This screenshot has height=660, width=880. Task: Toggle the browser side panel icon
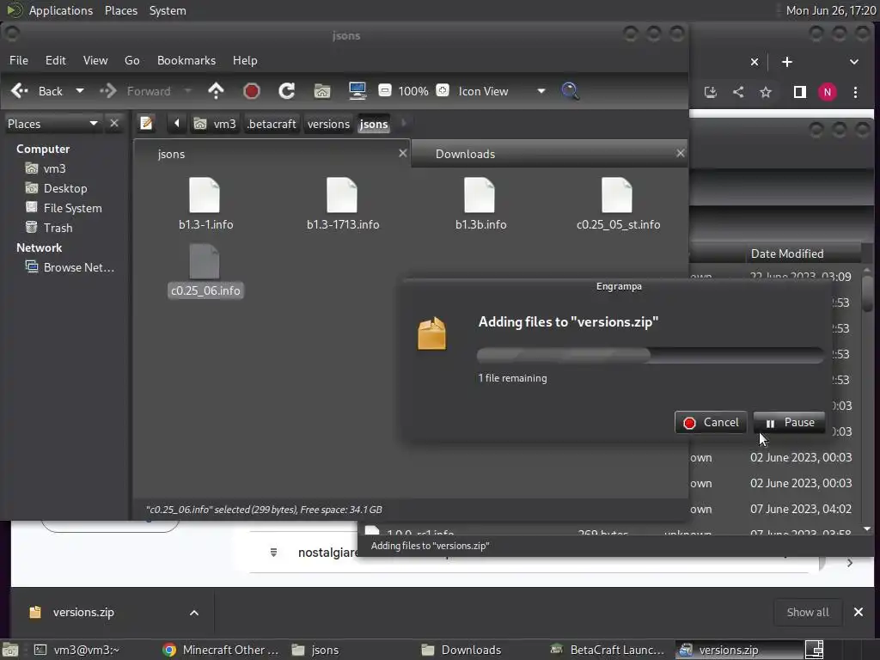[x=800, y=92]
